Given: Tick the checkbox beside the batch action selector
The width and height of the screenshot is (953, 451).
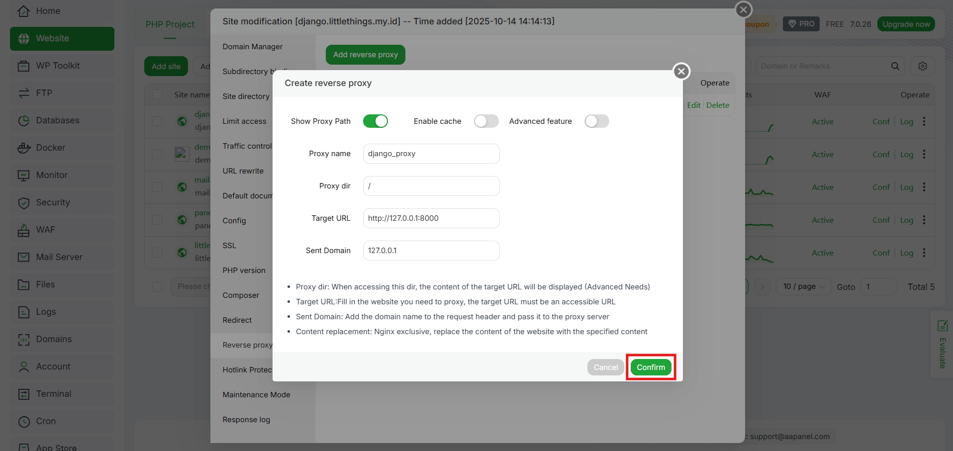Looking at the screenshot, I should coord(157,286).
